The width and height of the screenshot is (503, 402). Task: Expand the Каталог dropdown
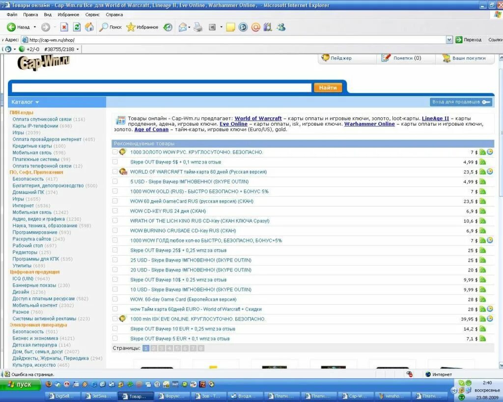(x=25, y=102)
